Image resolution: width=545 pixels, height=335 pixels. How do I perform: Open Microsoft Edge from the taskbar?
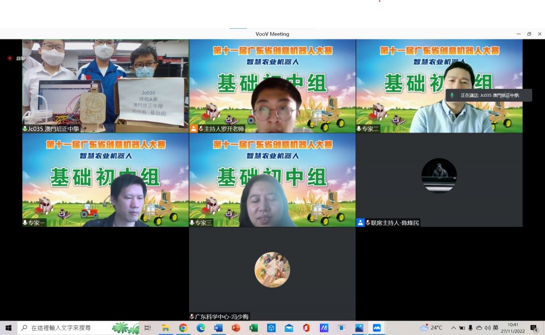201,328
